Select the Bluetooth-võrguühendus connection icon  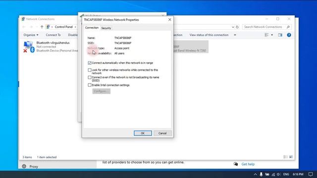coord(29,46)
